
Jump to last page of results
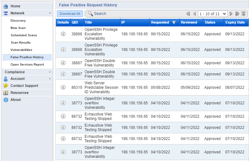point(237,14)
